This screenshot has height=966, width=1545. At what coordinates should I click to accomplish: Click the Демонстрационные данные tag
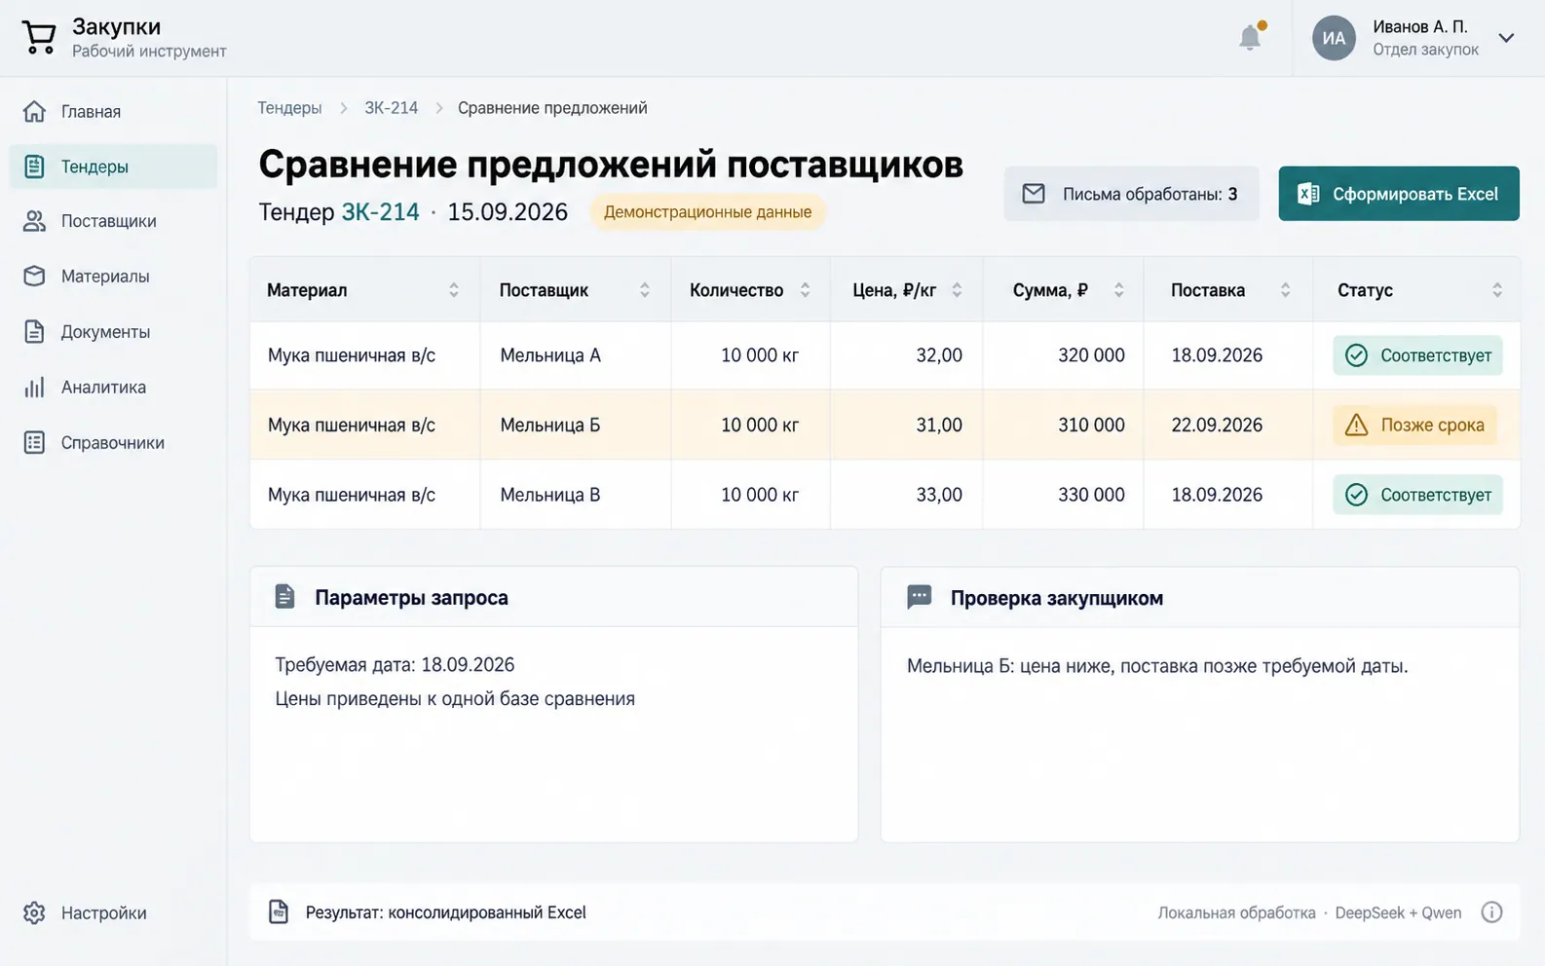tap(707, 212)
